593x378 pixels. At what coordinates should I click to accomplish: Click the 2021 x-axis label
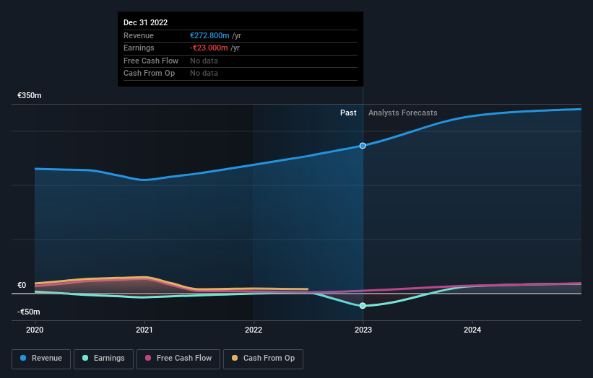click(x=144, y=330)
